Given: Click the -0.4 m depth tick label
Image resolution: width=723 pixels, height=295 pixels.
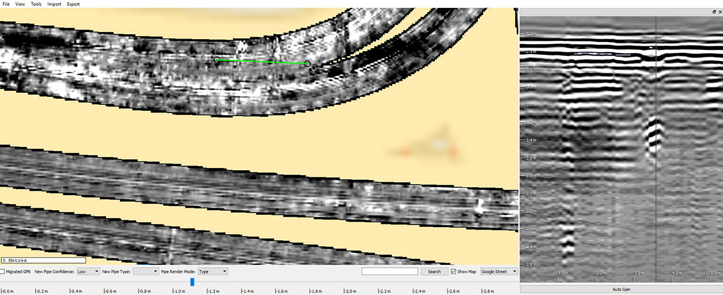Looking at the screenshot, I should [77, 291].
